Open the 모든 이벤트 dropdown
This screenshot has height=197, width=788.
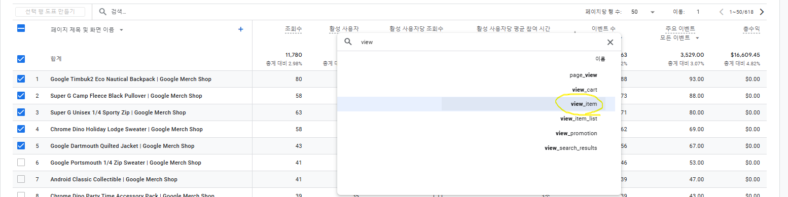coord(679,38)
